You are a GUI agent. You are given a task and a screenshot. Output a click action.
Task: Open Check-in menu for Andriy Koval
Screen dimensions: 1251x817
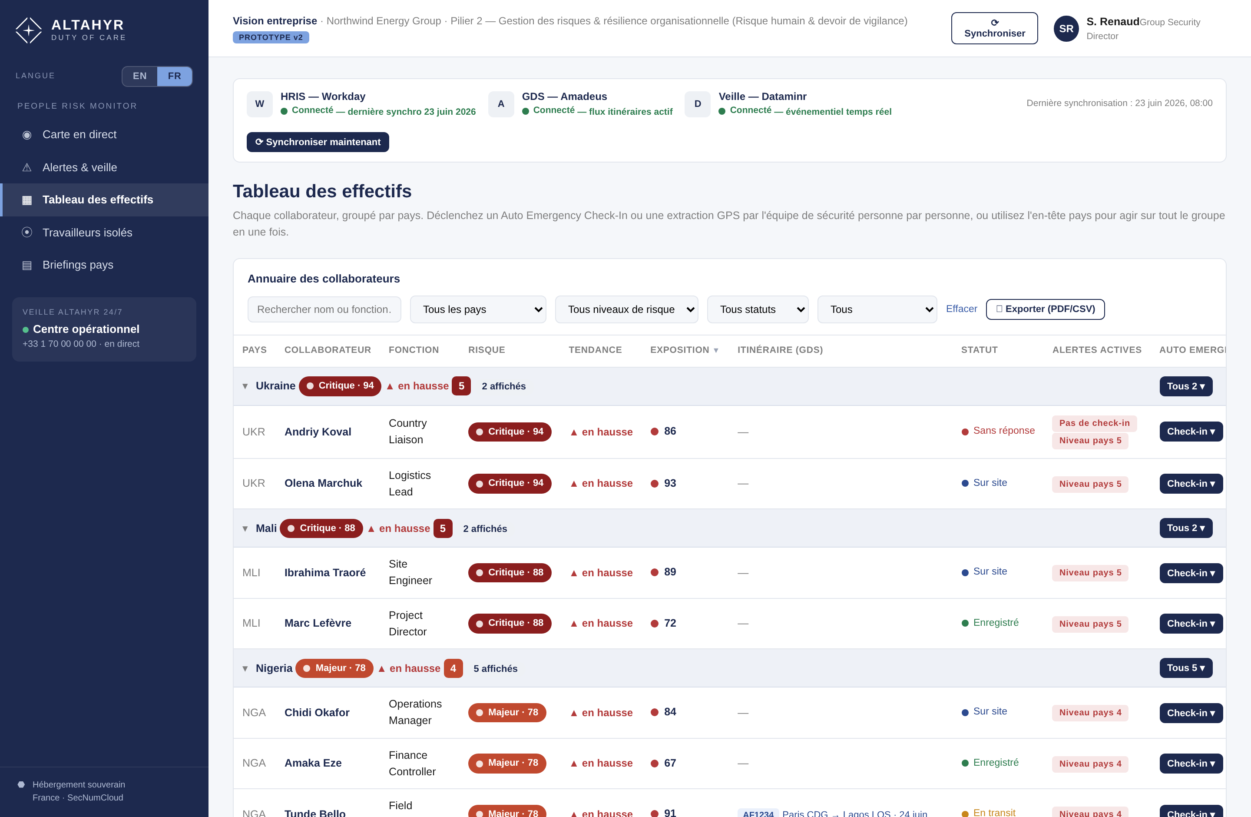[1191, 432]
